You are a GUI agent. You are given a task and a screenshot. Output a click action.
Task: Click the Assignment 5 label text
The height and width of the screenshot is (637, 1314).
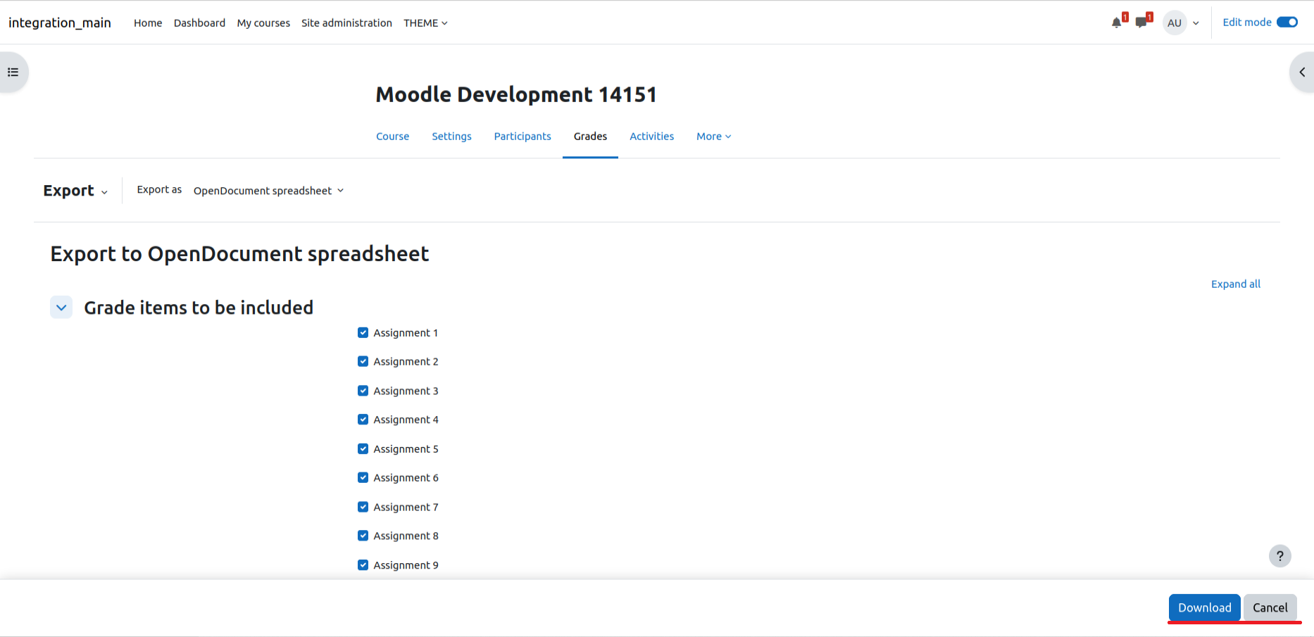pos(406,449)
